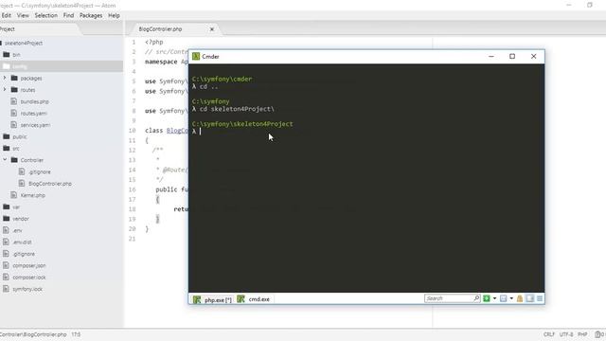Image resolution: width=606 pixels, height=341 pixels.
Task: Open the .env.dist file in tree
Action: [22, 242]
